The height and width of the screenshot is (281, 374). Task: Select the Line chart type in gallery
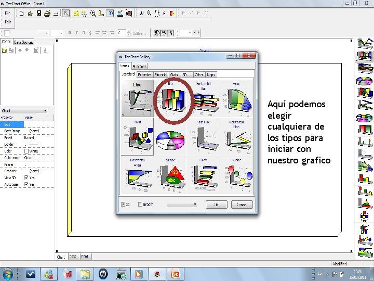click(137, 98)
